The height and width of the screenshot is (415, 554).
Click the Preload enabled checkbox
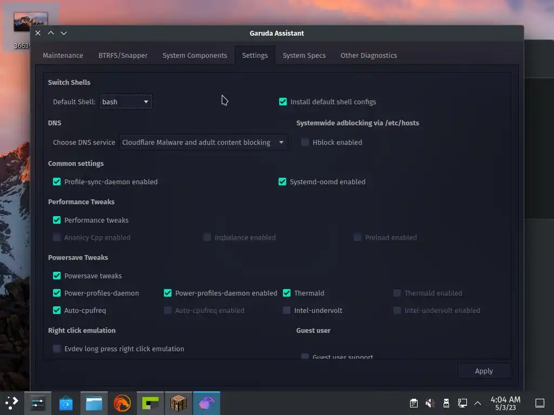click(357, 237)
